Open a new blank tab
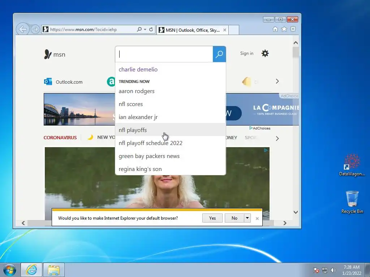 (x=234, y=30)
